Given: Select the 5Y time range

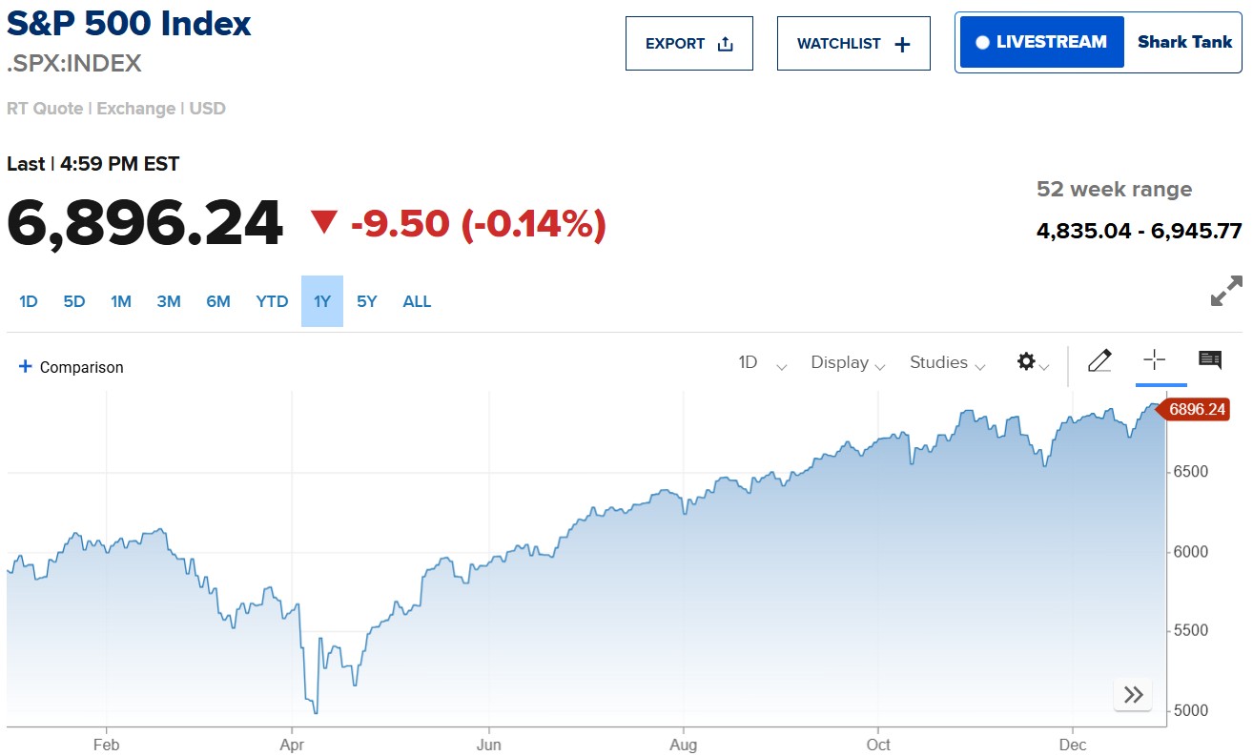Looking at the screenshot, I should pos(367,302).
